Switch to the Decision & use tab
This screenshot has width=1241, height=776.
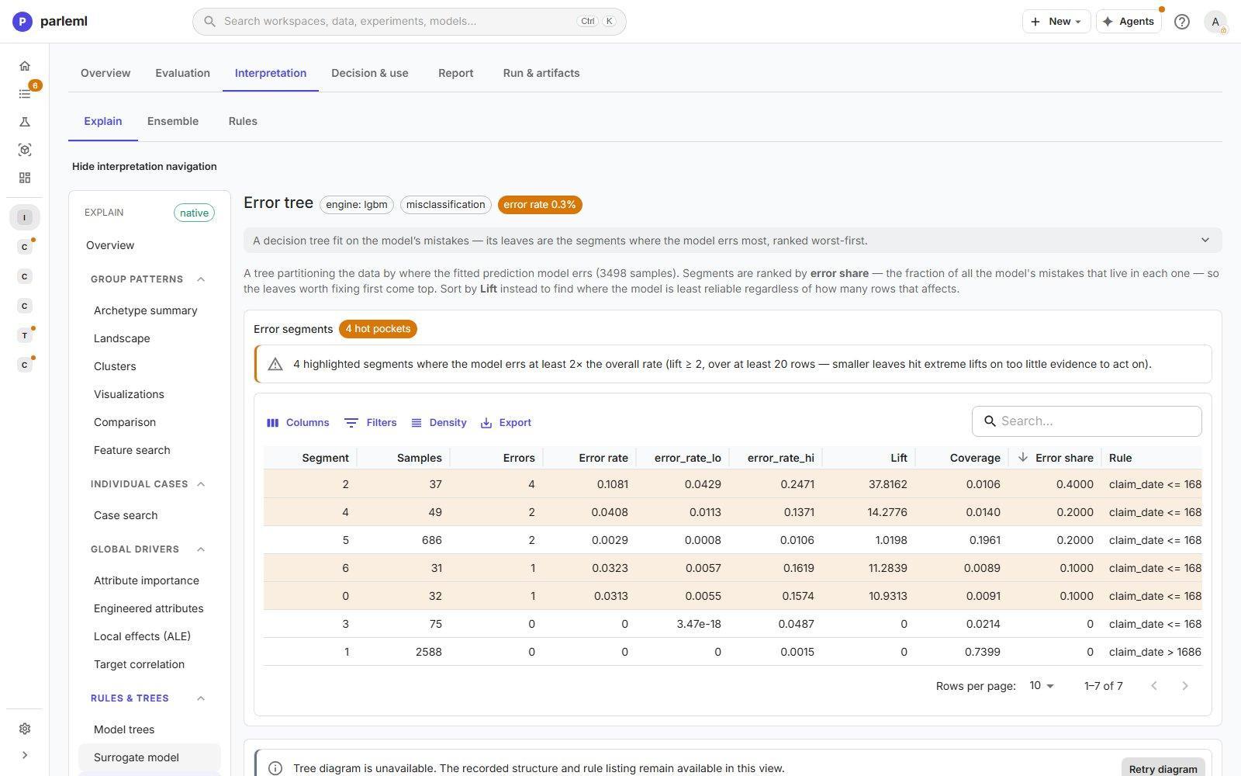tap(370, 73)
